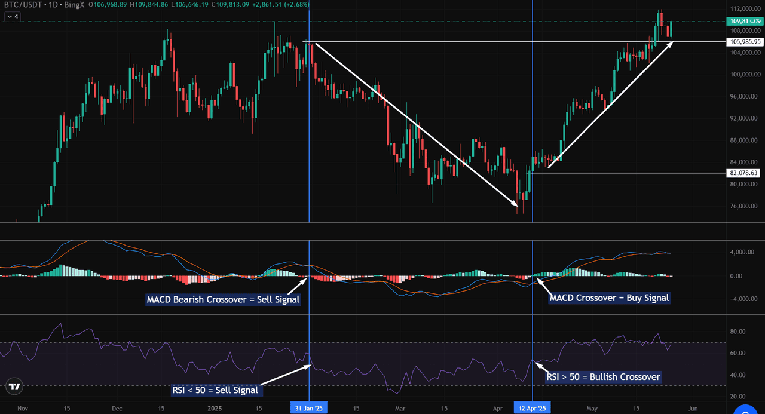The image size is (765, 414).
Task: Click the current price label 109,813.09
Action: tap(744, 21)
